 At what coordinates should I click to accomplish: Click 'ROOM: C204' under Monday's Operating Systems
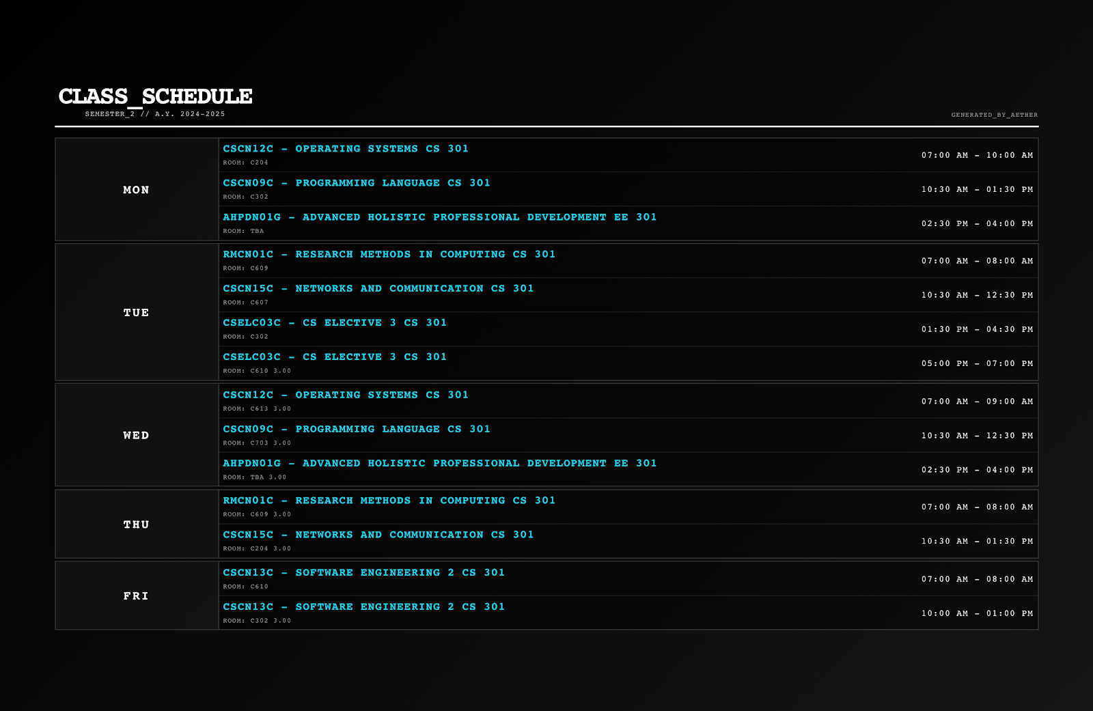pos(246,163)
